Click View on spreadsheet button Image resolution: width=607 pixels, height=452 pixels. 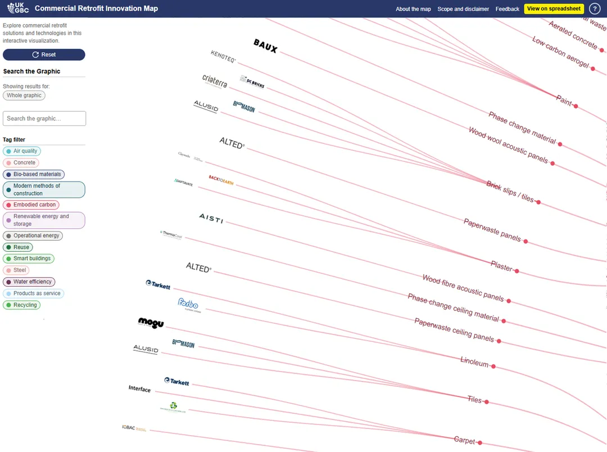point(554,8)
